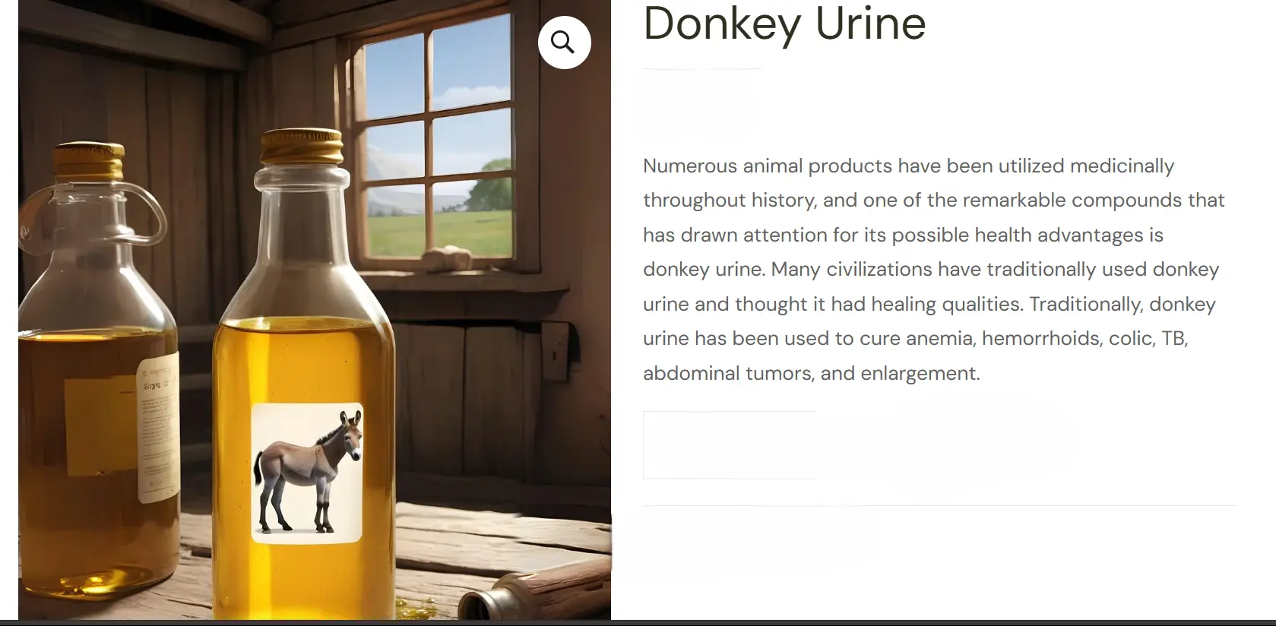
Task: Click the paper label on left bottle
Action: point(157,428)
